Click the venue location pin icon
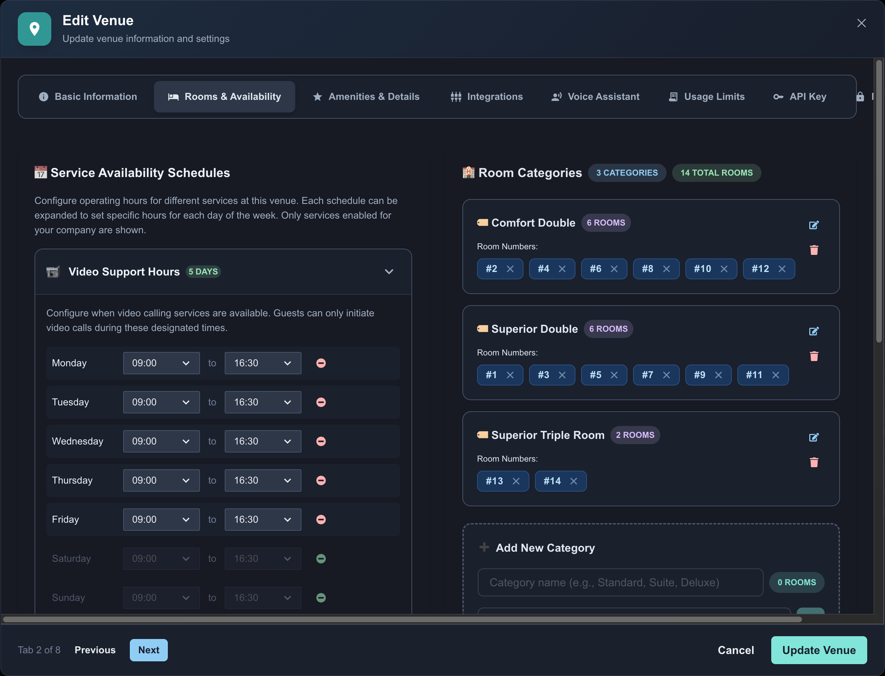This screenshot has width=885, height=676. (x=35, y=29)
